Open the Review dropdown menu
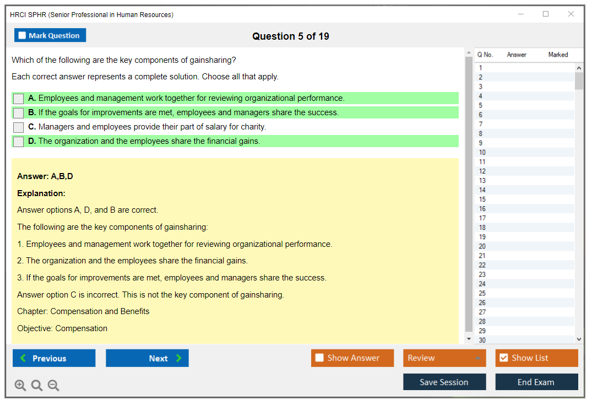Viewport: 592px width, 405px height. coord(444,358)
